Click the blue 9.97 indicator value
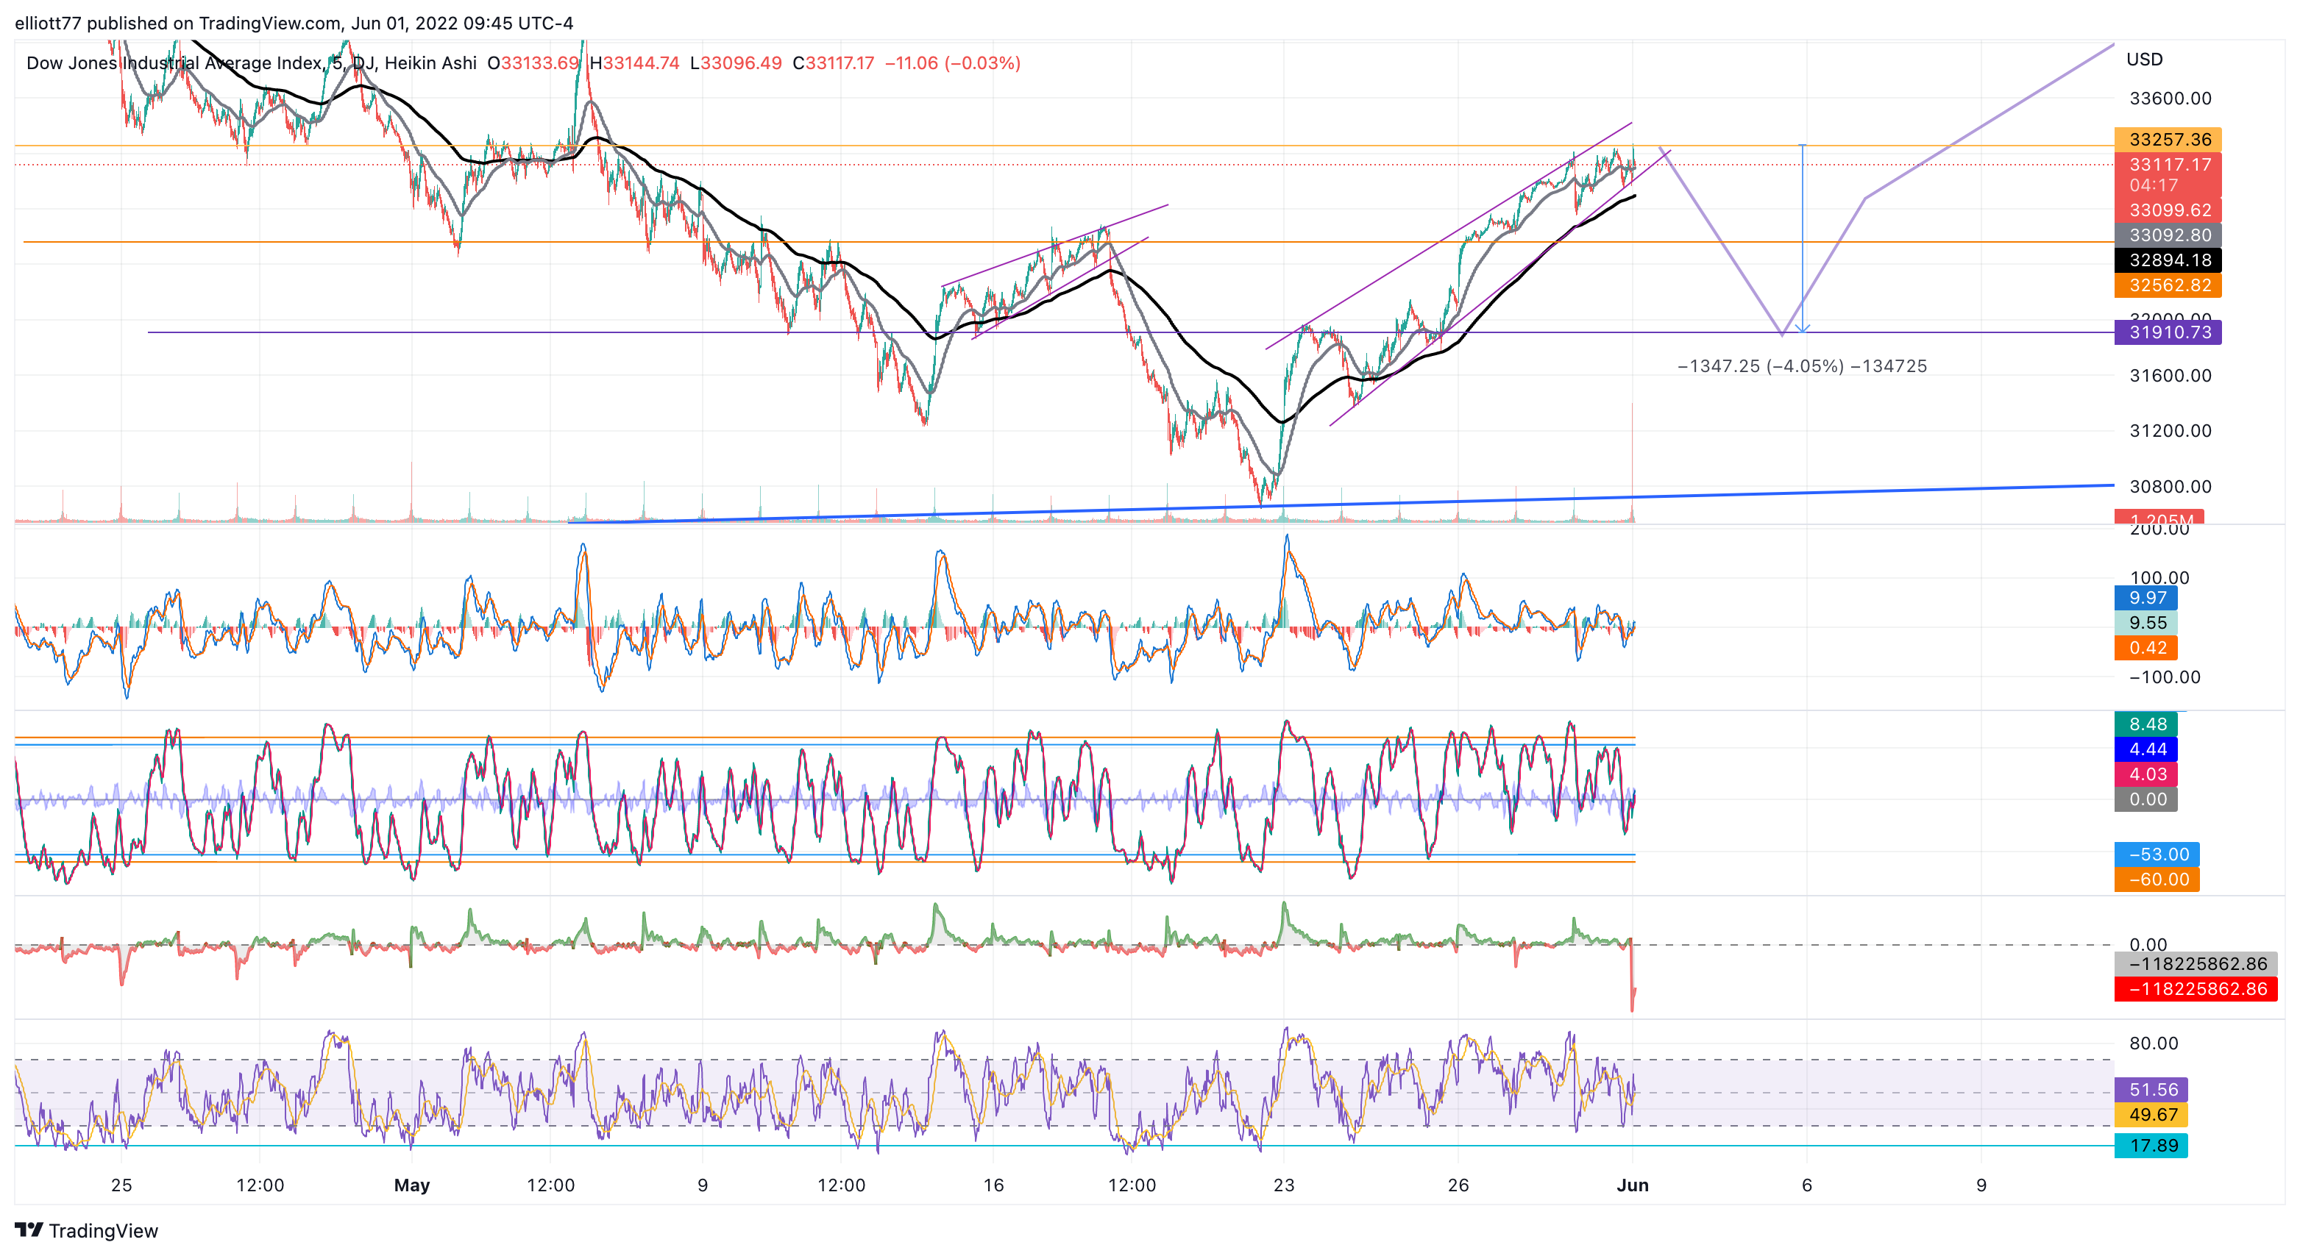This screenshot has width=2300, height=1256. pos(2145,598)
